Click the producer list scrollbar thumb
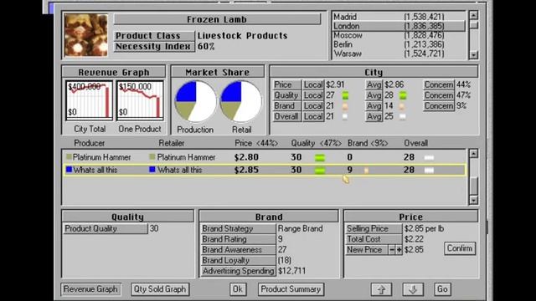This screenshot has width=536, height=301. click(473, 186)
